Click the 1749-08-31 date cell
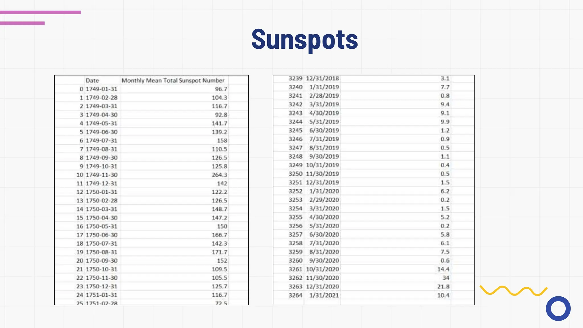 (x=102, y=149)
